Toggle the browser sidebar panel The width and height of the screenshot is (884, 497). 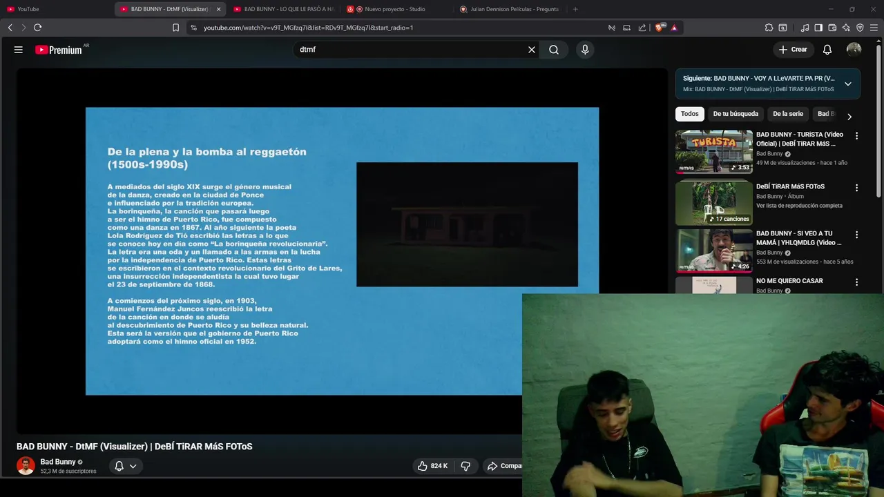point(818,28)
